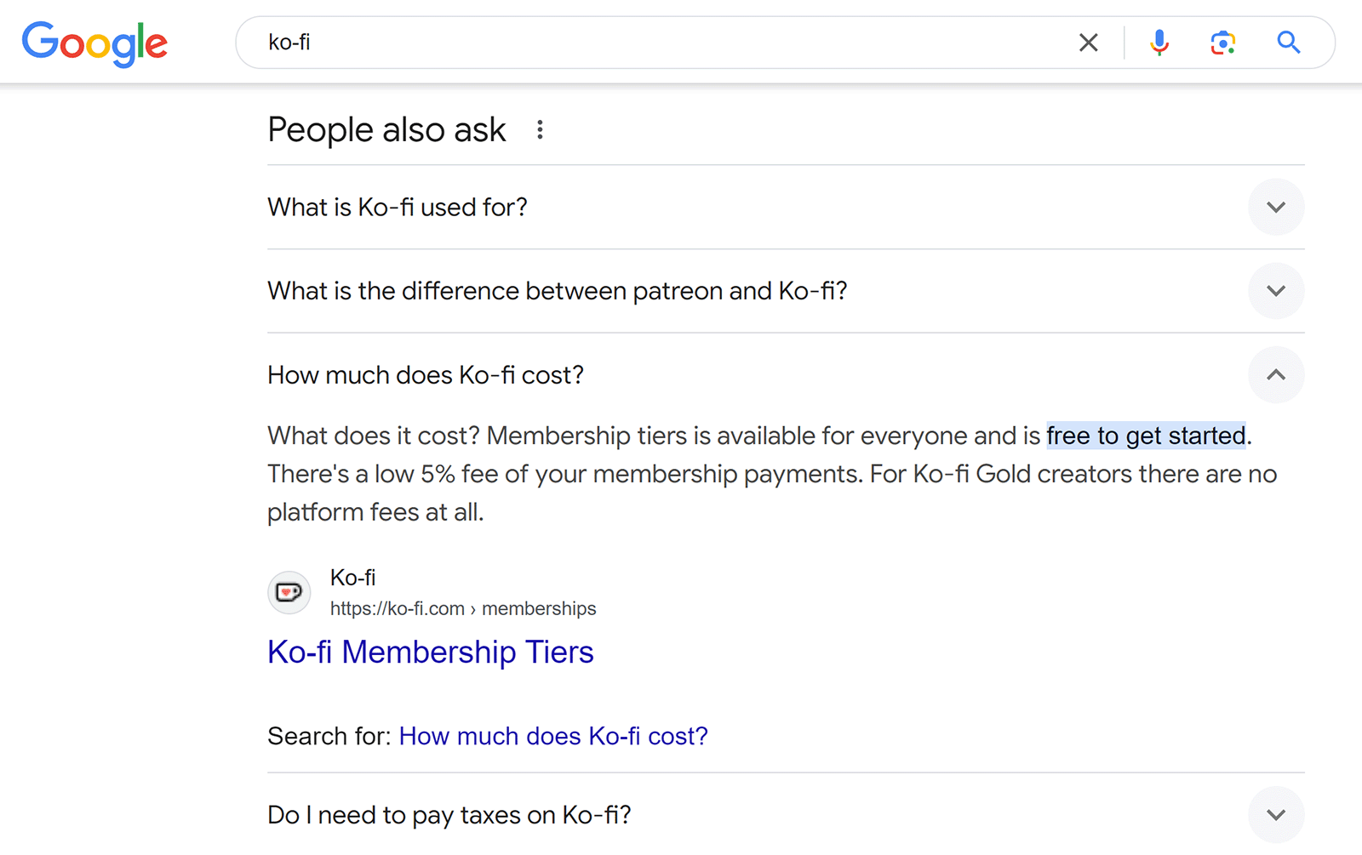1362x855 pixels.
Task: Open the People also ask three-dot menu
Action: pos(541,129)
